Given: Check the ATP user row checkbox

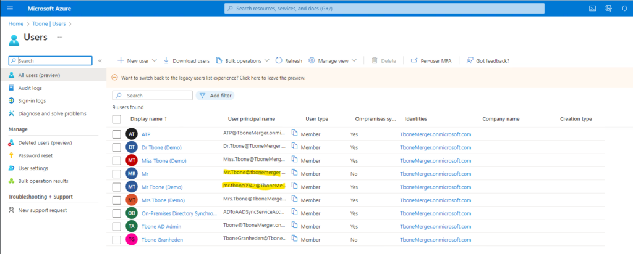Looking at the screenshot, I should [117, 134].
